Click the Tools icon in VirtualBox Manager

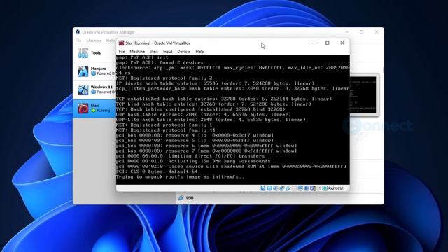pyautogui.click(x=83, y=53)
